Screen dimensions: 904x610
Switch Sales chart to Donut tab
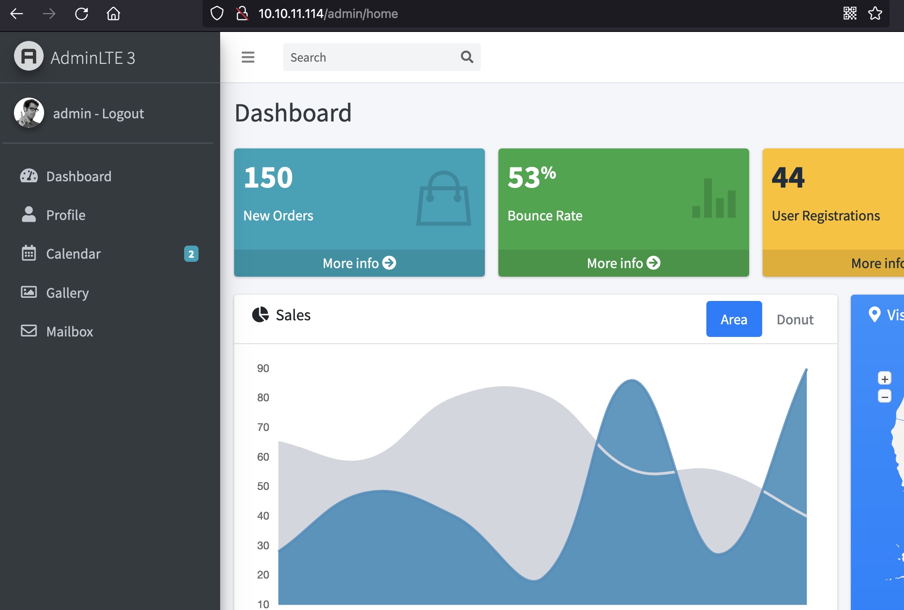795,319
